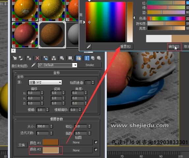Click Go Forward to Sibling icon

click(99, 58)
